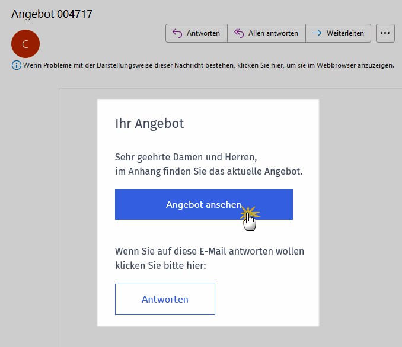This screenshot has width=402, height=347.
Task: Open message in browser via info bar text
Action: tap(209, 65)
